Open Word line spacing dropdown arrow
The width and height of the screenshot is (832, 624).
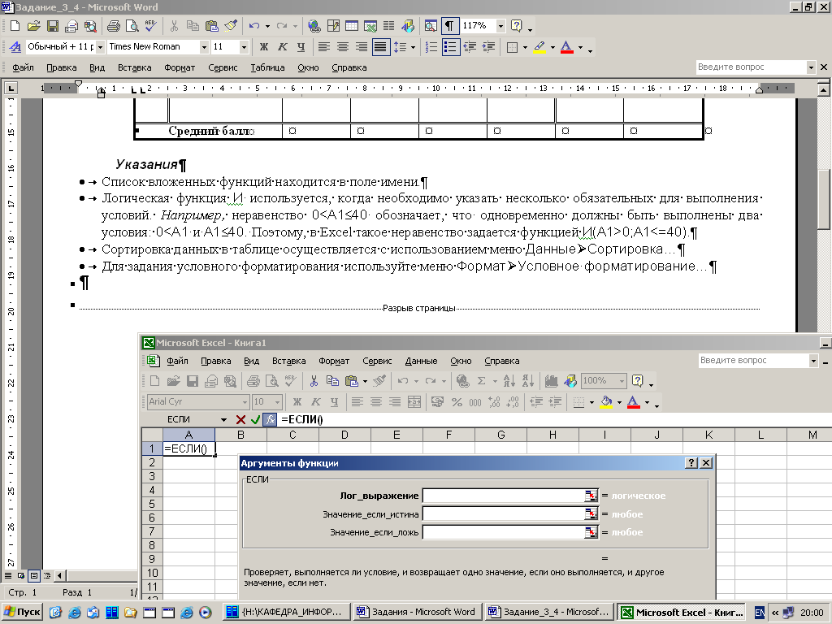[413, 47]
